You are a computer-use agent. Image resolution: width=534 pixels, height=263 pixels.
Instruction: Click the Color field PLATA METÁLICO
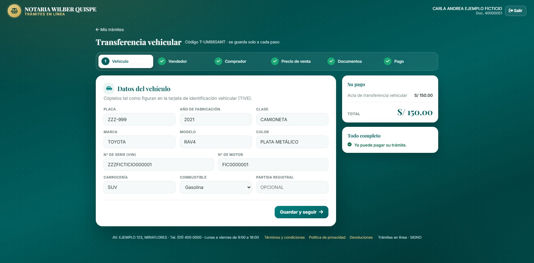tap(292, 142)
